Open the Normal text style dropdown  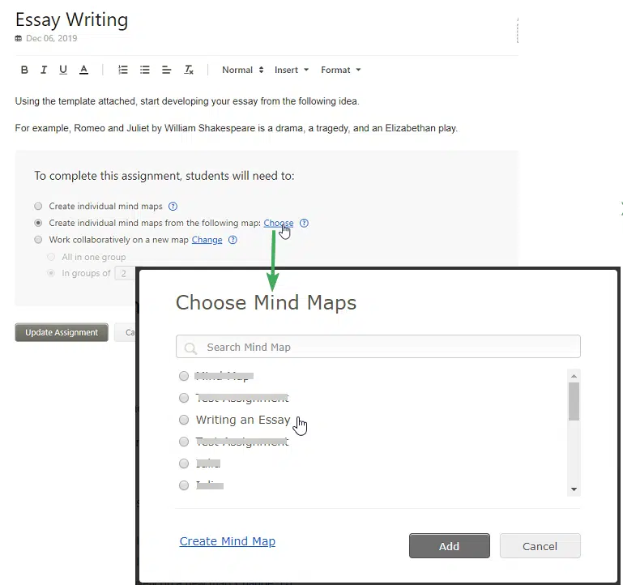[243, 70]
